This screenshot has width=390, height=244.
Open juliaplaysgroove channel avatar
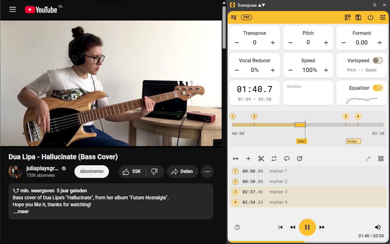pyautogui.click(x=15, y=171)
